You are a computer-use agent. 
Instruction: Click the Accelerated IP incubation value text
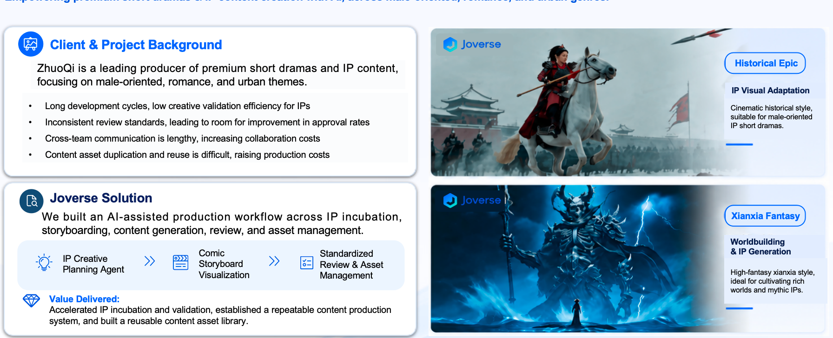coord(220,315)
